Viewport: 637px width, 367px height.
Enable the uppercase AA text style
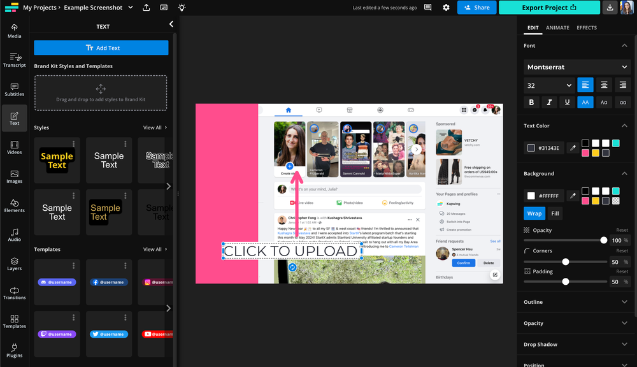click(x=585, y=101)
